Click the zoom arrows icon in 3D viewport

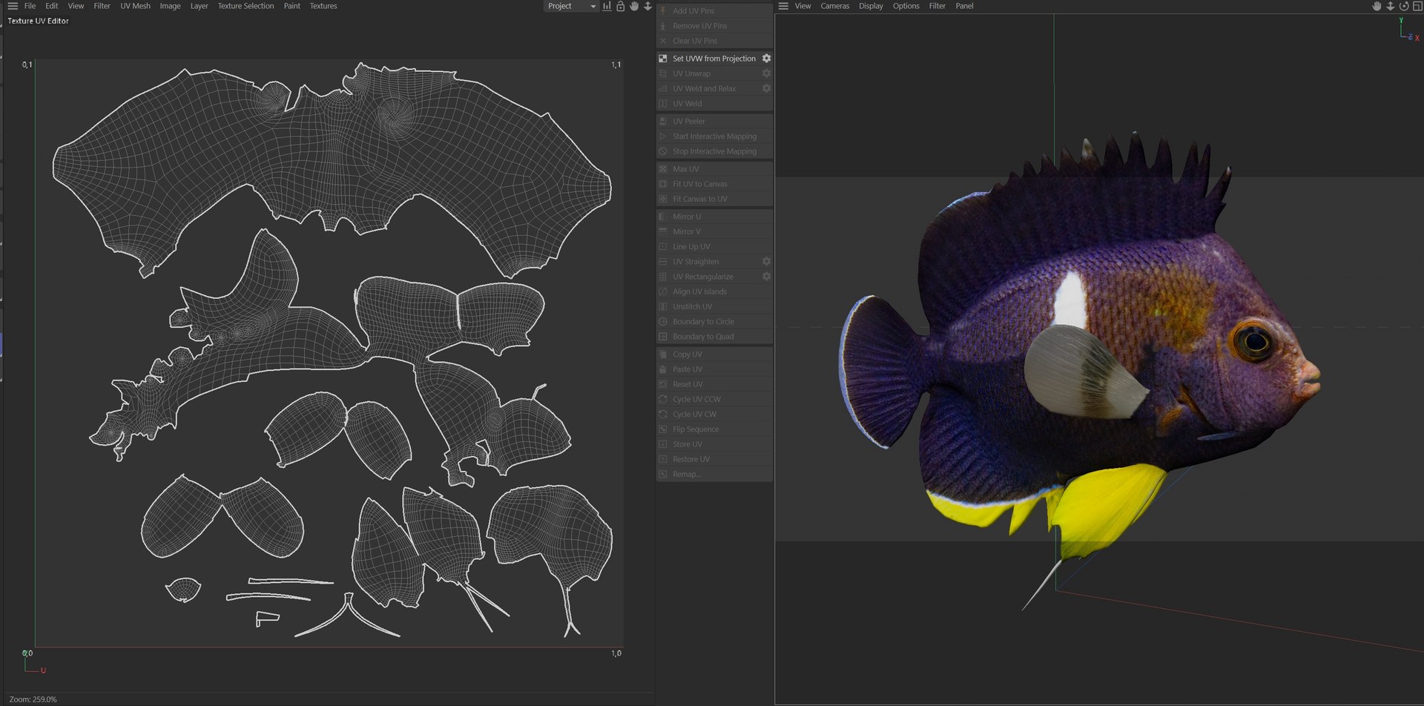pyautogui.click(x=1391, y=6)
